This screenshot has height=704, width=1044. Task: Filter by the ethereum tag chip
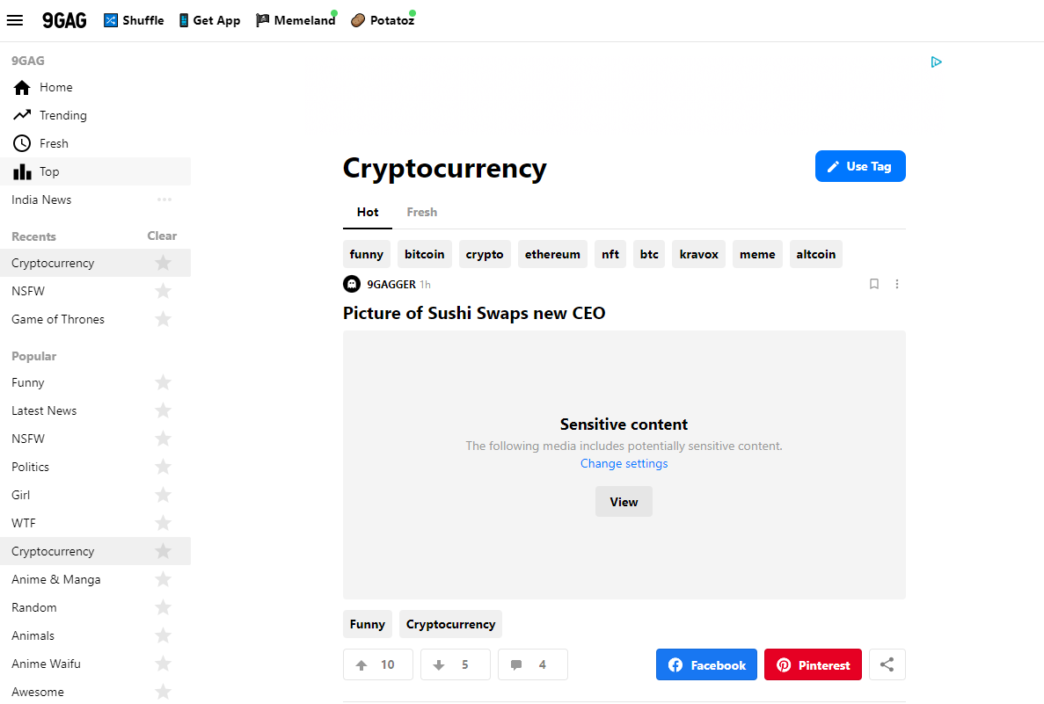pos(552,254)
